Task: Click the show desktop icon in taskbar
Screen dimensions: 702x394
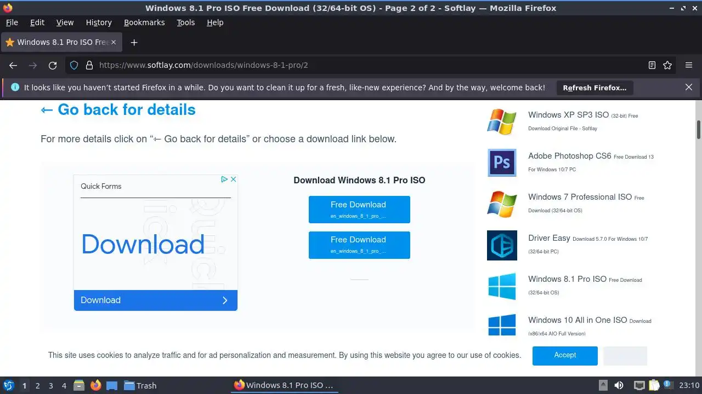Action: coord(112,385)
